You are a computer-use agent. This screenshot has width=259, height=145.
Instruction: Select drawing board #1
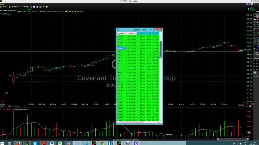254,61
